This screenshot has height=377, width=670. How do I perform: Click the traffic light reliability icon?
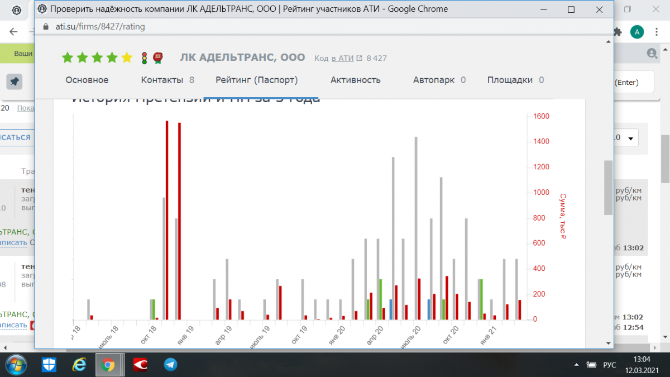[145, 58]
